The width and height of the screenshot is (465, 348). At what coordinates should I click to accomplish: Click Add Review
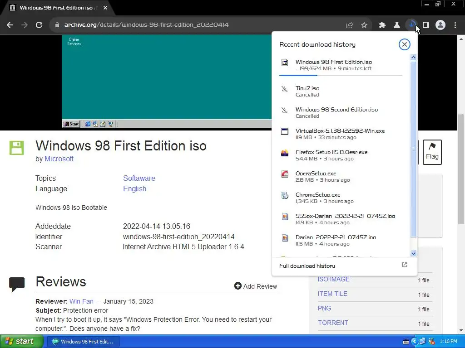tap(255, 286)
